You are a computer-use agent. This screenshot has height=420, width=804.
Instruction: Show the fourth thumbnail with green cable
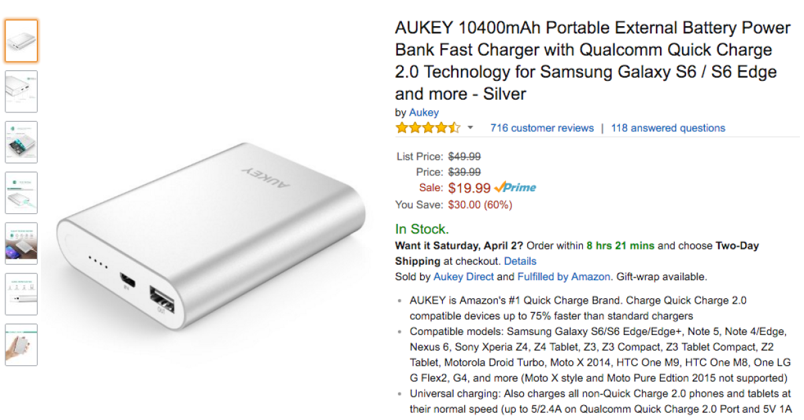point(21,193)
